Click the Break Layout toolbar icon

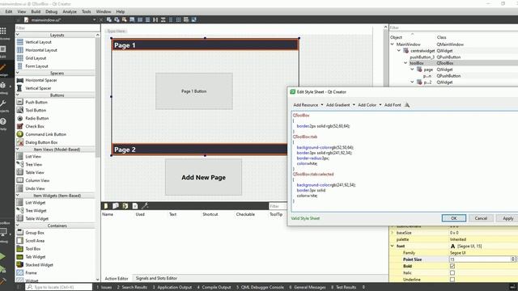click(x=186, y=19)
